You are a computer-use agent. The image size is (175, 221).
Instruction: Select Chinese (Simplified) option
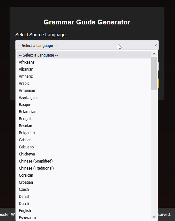pos(84,161)
